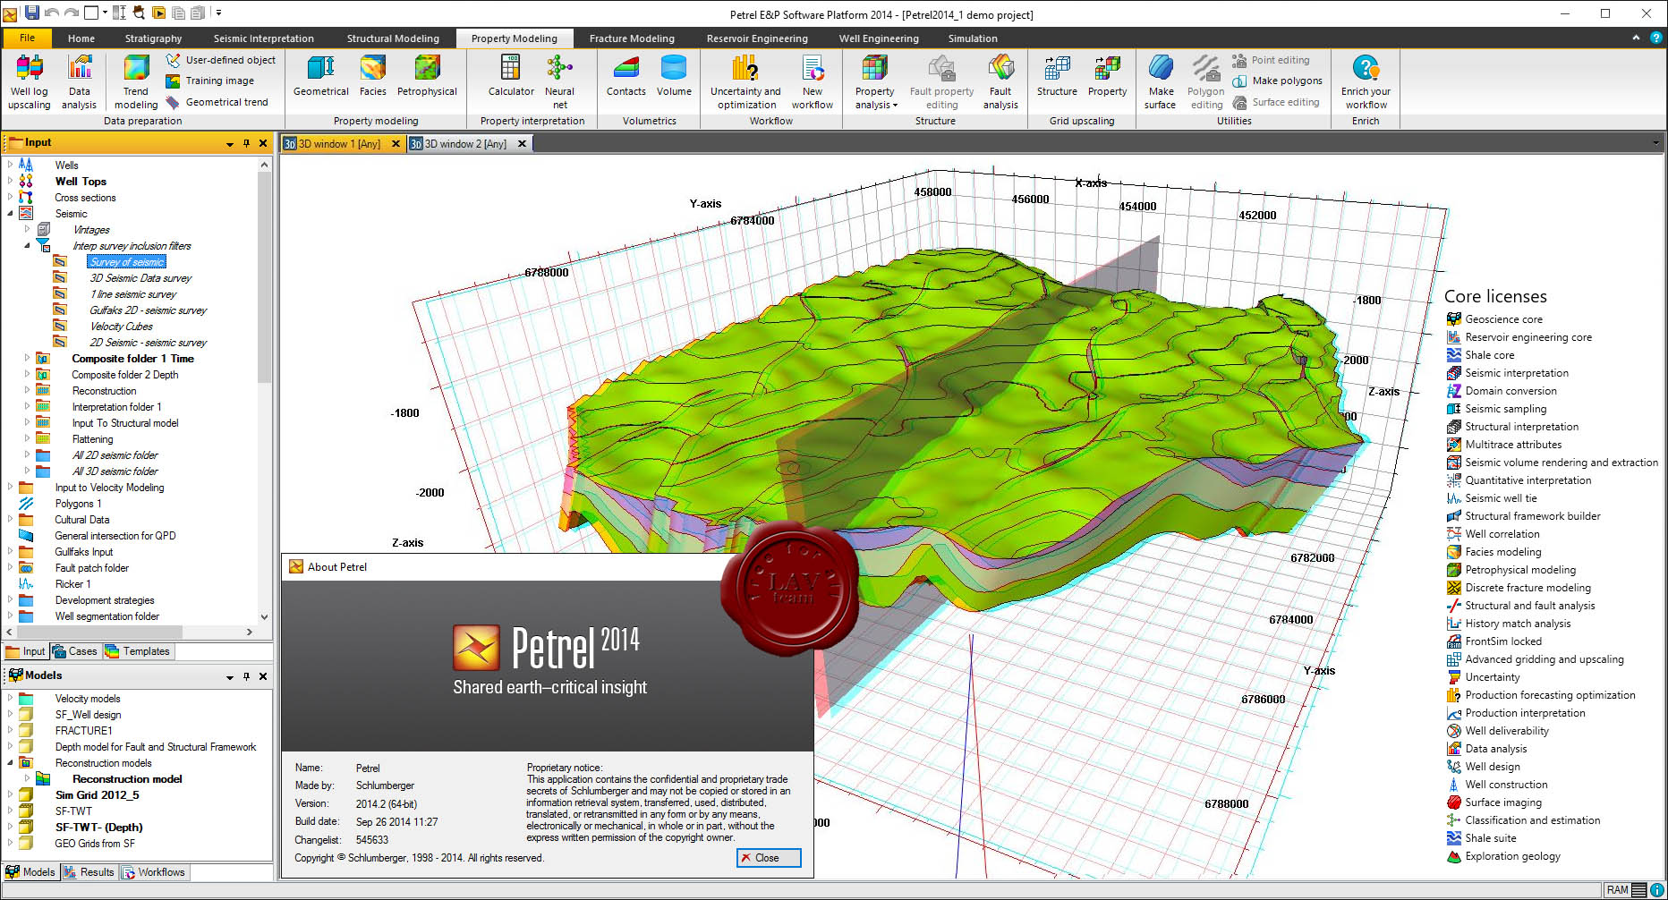1668x900 pixels.
Task: Open the Workflows tab
Action: (153, 872)
